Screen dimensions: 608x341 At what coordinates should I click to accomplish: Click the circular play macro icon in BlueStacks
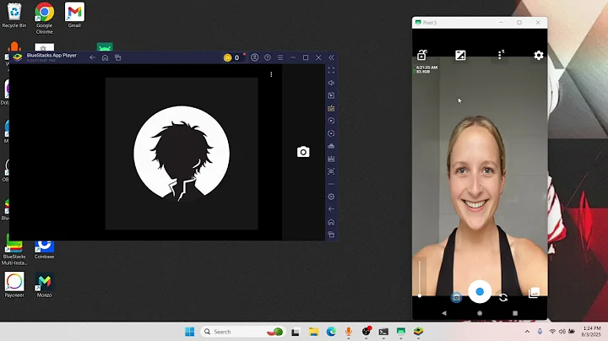(x=331, y=121)
